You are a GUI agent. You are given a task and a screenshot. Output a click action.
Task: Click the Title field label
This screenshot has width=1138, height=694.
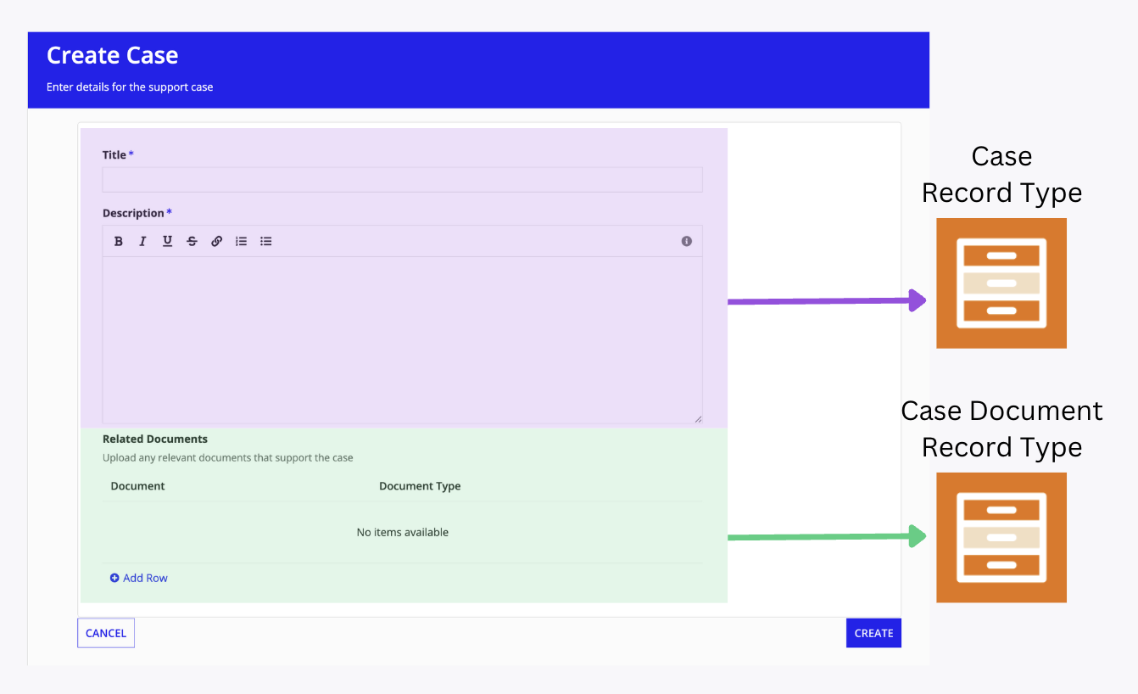click(x=114, y=155)
